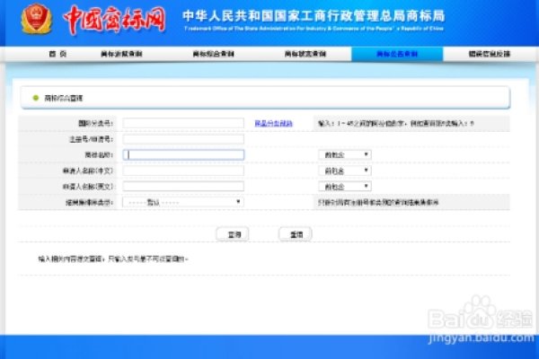Select the highlighted blue 商标公告查询 tab
Viewport: 539px width, 359px height.
pyautogui.click(x=397, y=54)
